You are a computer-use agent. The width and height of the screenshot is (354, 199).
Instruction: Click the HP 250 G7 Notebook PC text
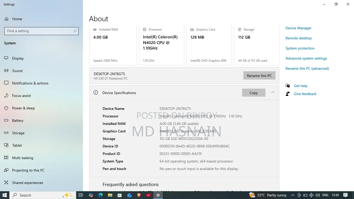tap(111, 79)
